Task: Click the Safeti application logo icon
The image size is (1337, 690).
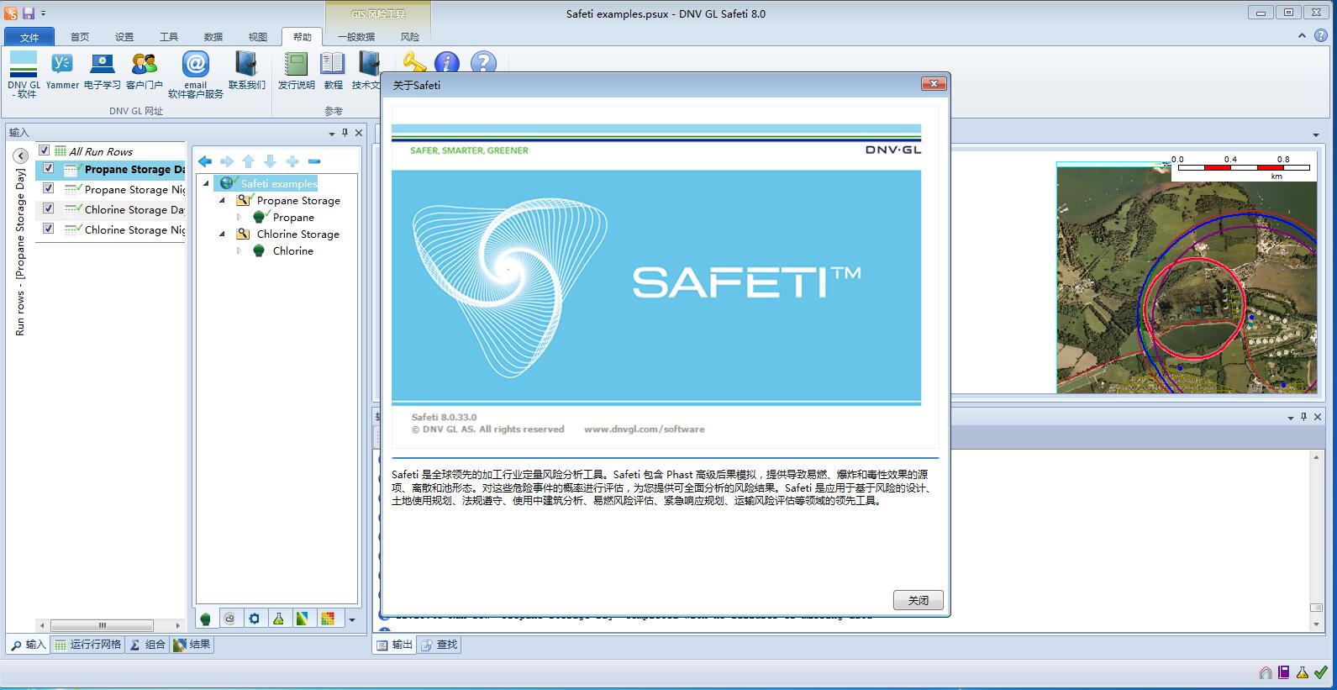Action: click(10, 13)
